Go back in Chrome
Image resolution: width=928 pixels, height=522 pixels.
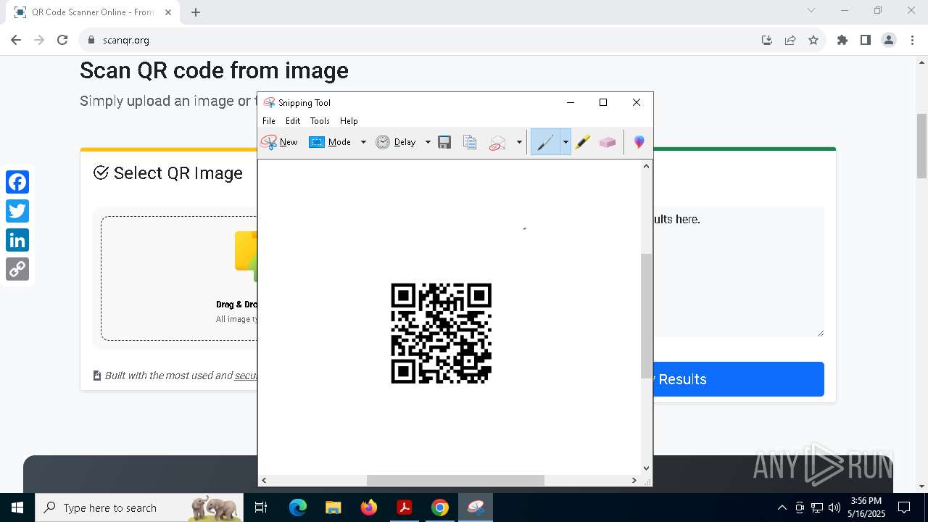click(16, 40)
